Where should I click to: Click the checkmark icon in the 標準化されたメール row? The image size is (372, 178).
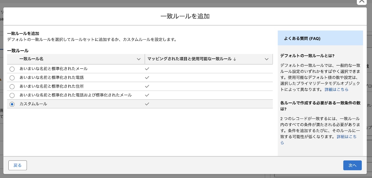coord(147,69)
